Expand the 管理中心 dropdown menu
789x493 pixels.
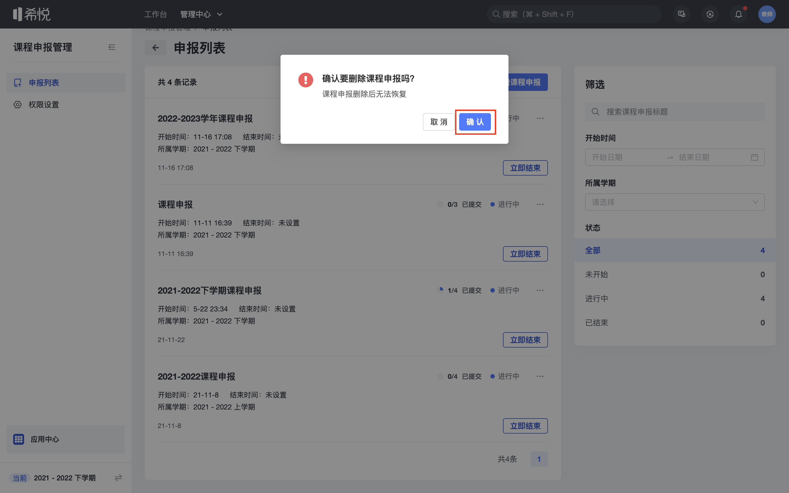click(x=201, y=14)
